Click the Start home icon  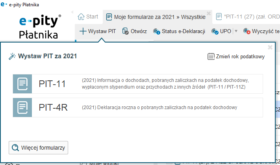coord(81,17)
